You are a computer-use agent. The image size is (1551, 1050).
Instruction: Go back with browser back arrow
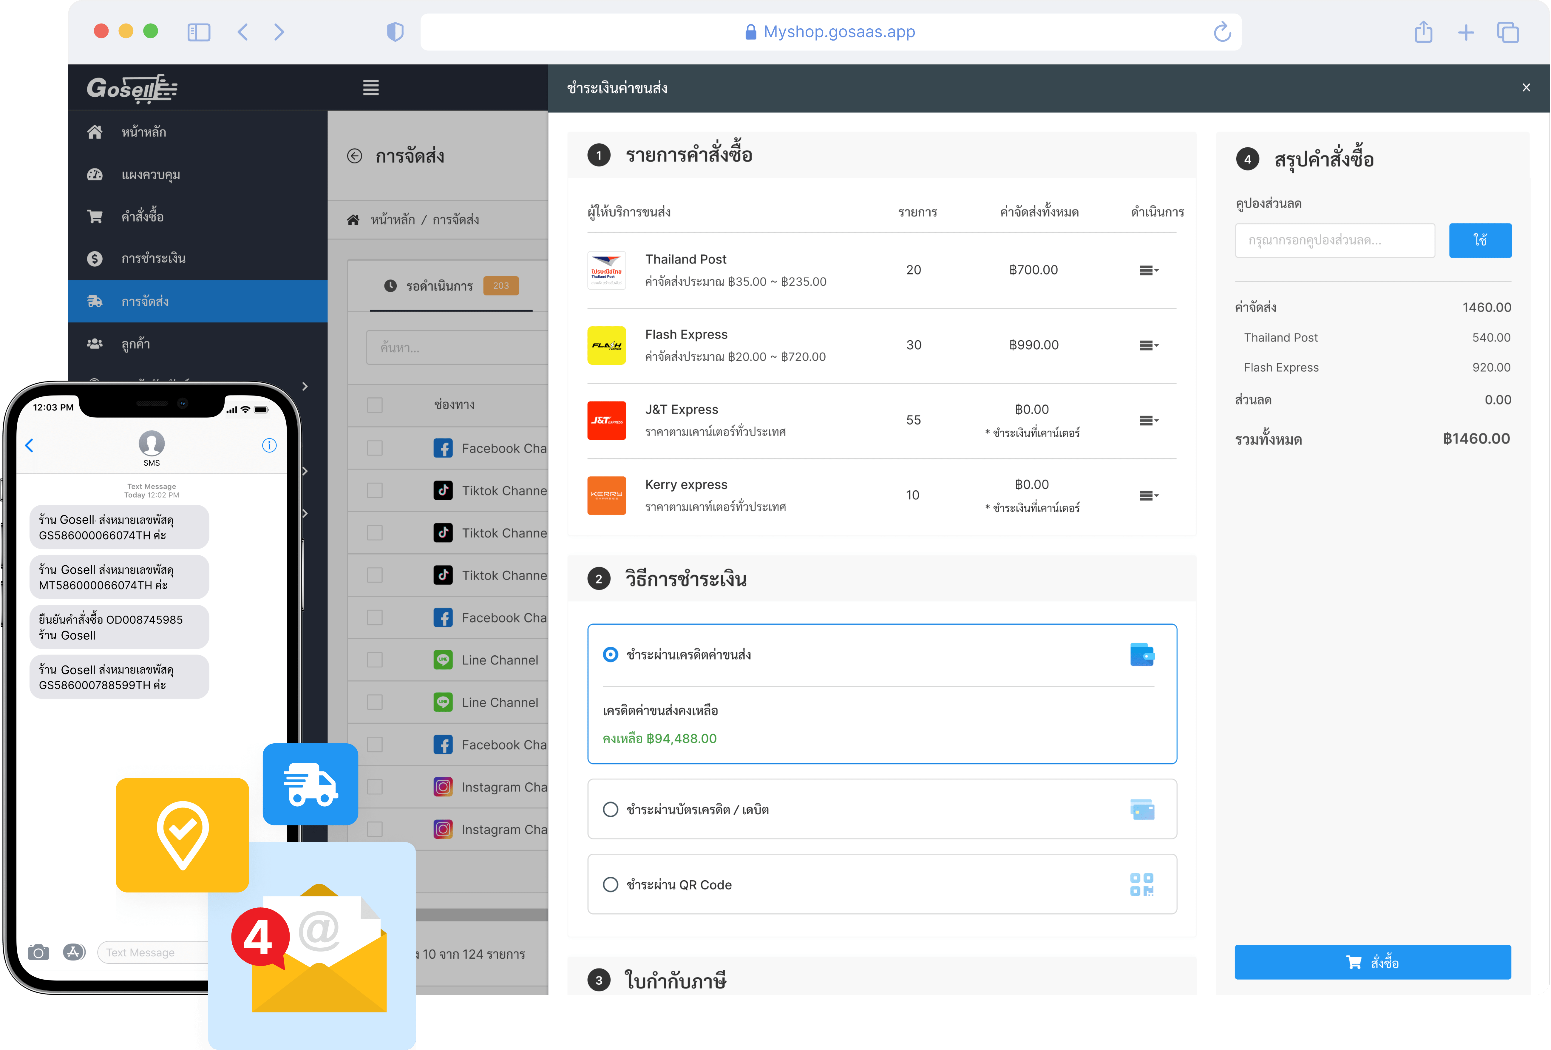click(x=243, y=32)
